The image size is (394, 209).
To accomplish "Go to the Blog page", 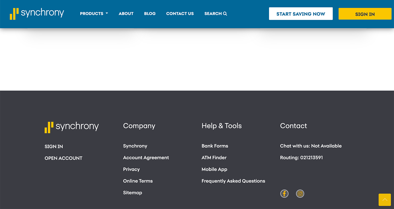I will [150, 14].
